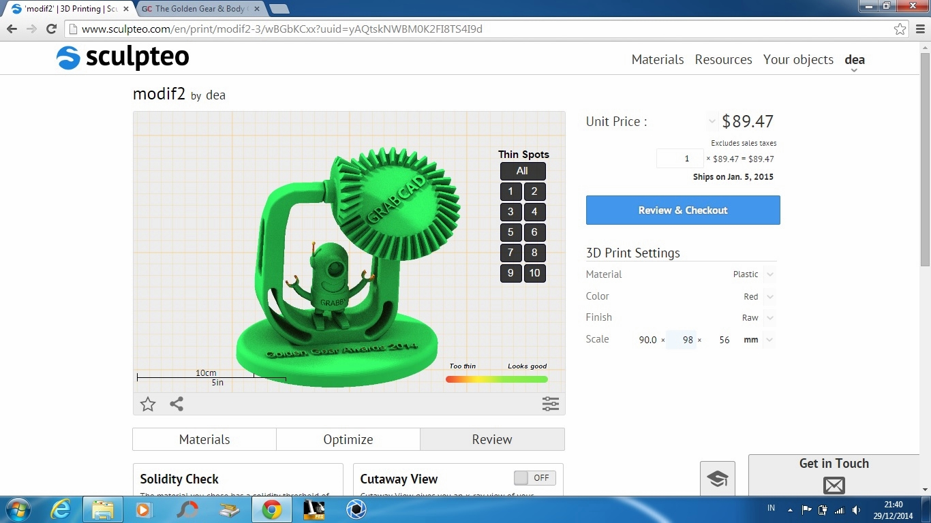
Task: Open Chrome icon in taskbar
Action: click(x=271, y=509)
